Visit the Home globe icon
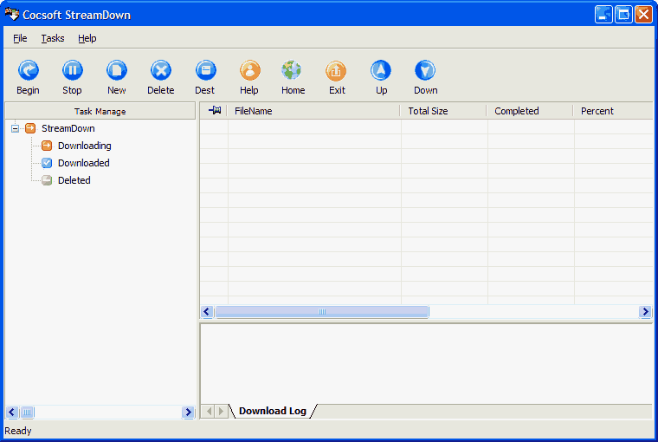 pyautogui.click(x=292, y=70)
